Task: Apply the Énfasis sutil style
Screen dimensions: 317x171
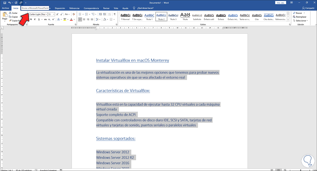Action: tap(209, 17)
